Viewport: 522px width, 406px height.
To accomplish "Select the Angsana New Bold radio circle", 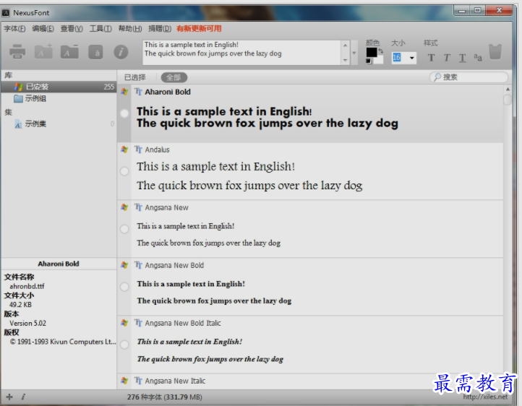I will click(124, 287).
